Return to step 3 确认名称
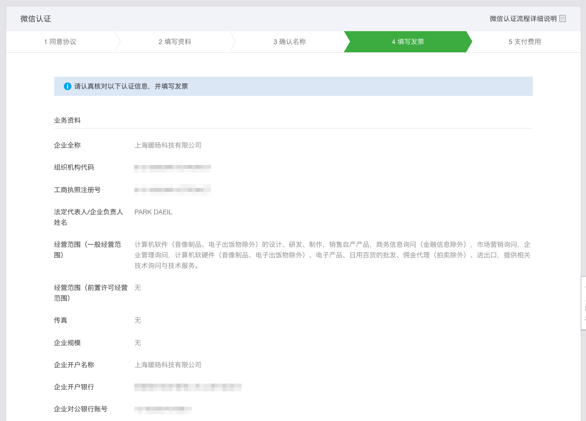 click(x=290, y=42)
